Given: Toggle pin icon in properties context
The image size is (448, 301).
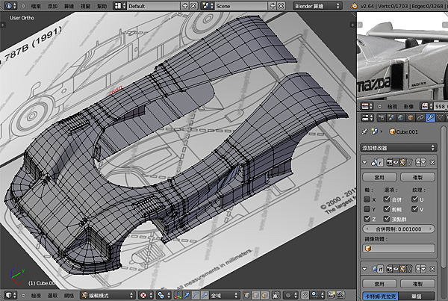Looking at the screenshot, I should 364,131.
